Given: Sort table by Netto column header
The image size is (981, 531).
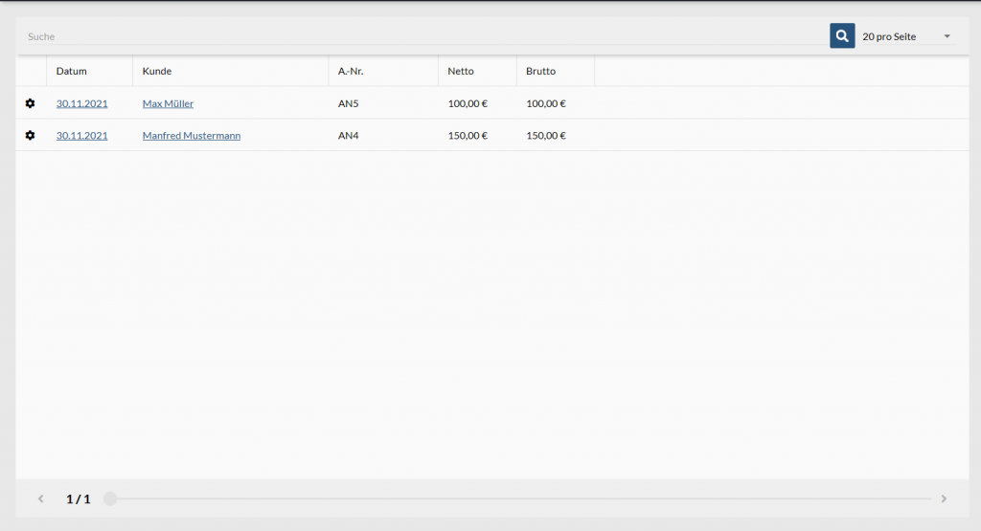Looking at the screenshot, I should coord(461,71).
